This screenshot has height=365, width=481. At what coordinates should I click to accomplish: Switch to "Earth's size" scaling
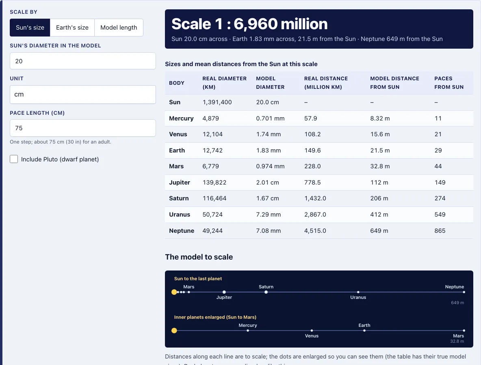72,28
